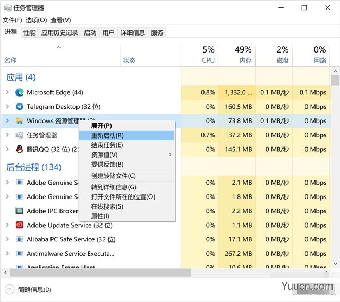
Task: Sort by the 磁盘 column header
Action: click(x=274, y=55)
